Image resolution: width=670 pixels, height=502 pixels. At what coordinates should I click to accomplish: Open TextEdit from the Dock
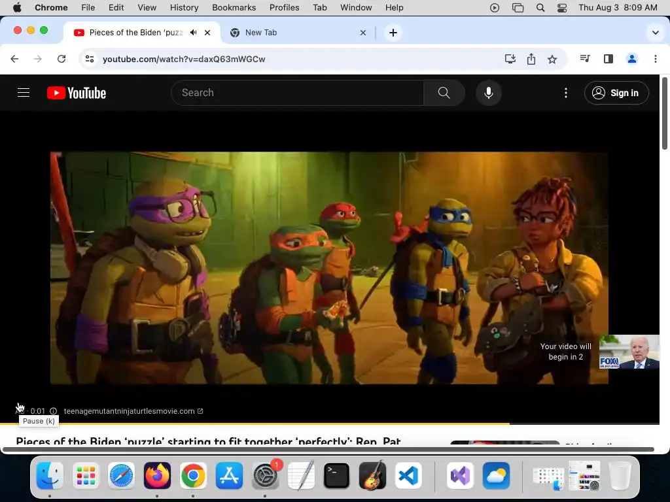301,475
